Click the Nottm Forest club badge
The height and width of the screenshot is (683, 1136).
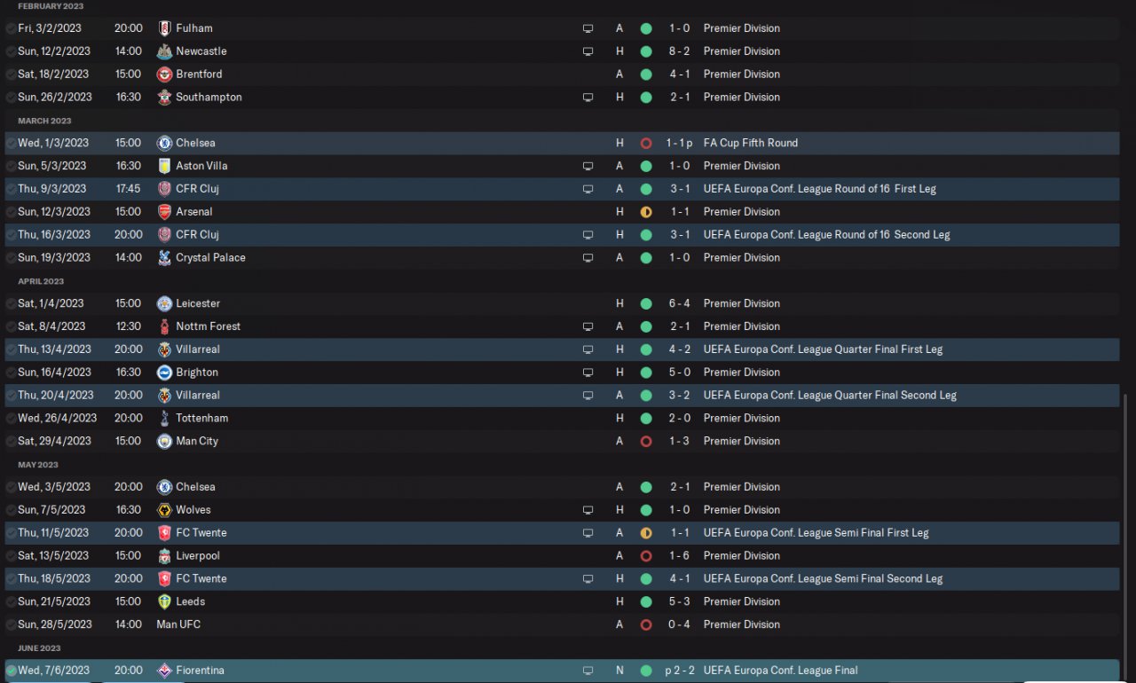coord(164,326)
